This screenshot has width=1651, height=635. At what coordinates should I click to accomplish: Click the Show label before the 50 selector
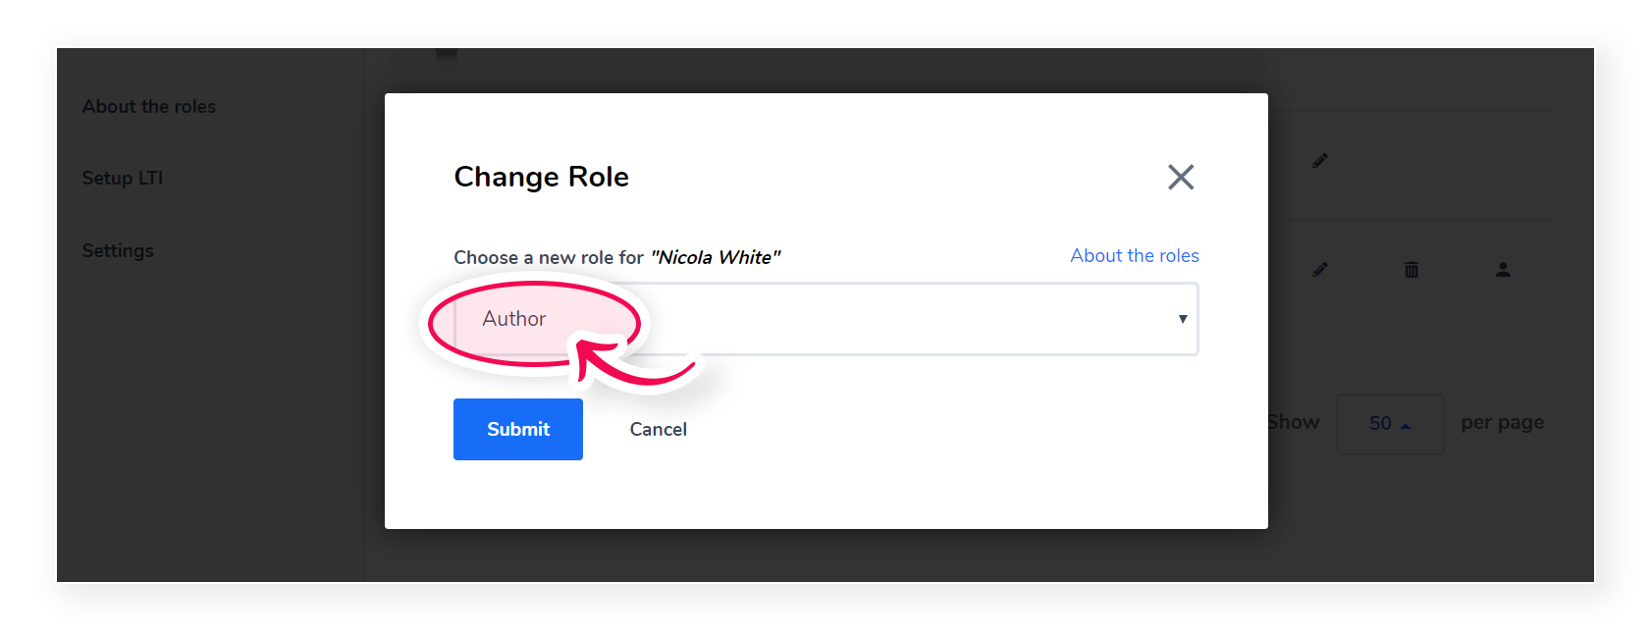pyautogui.click(x=1294, y=422)
